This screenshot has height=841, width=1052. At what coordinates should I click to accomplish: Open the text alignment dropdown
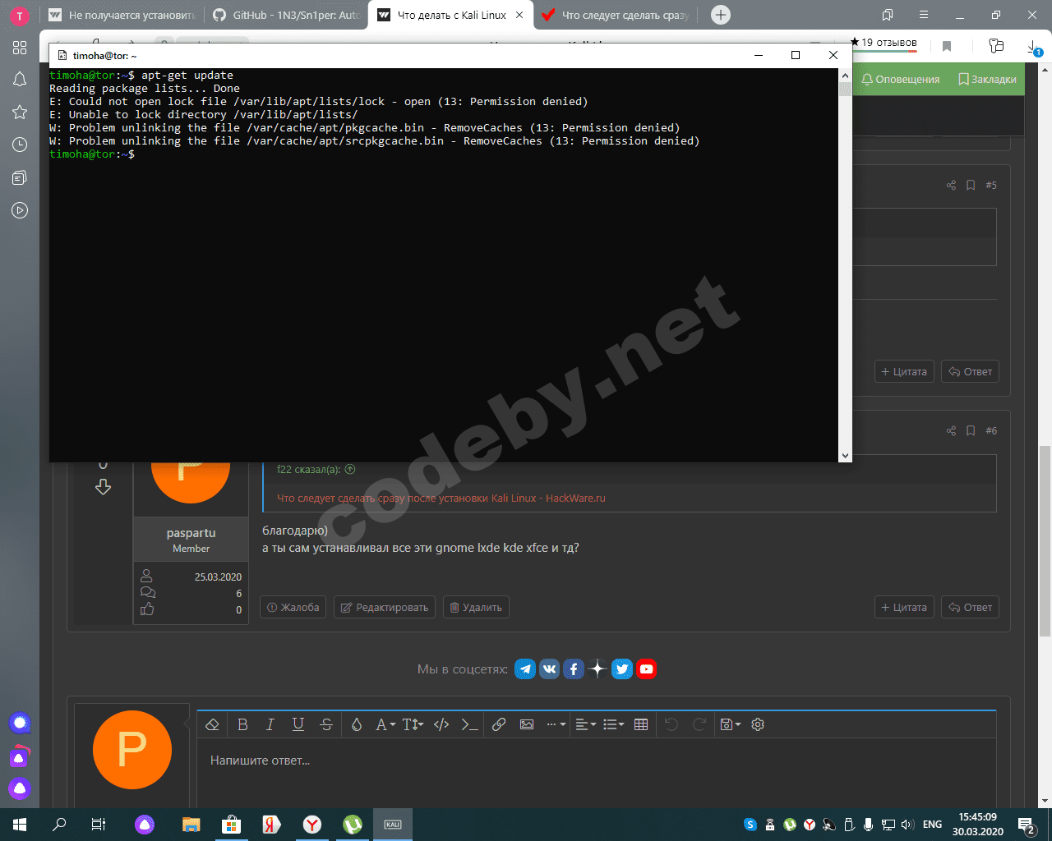pos(585,724)
